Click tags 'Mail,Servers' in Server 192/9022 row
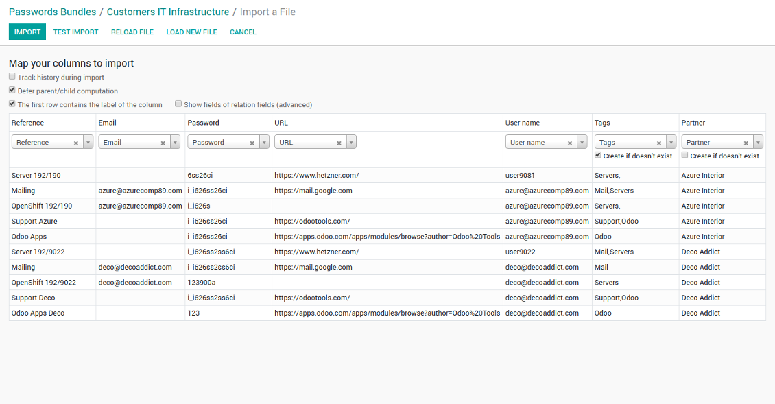The height and width of the screenshot is (404, 775). click(x=614, y=252)
